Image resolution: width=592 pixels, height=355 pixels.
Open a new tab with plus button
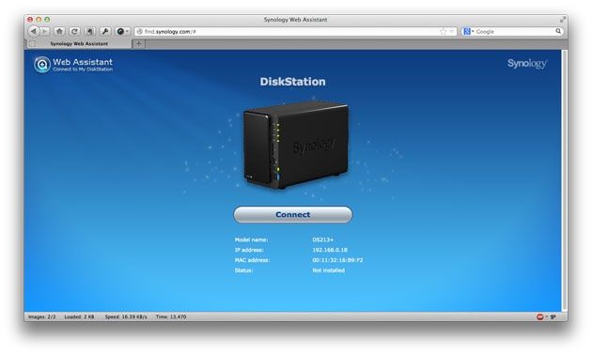point(138,44)
